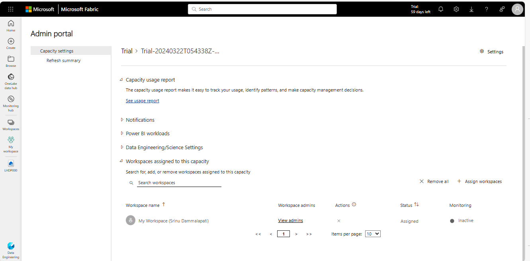Expand the Power BI workloads section
This screenshot has width=530, height=261.
(122, 133)
